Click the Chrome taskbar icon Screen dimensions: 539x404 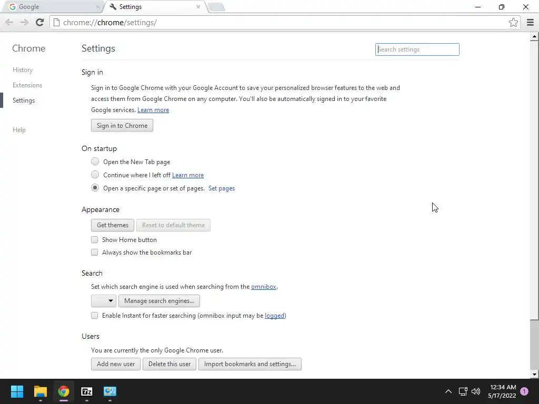tap(63, 391)
